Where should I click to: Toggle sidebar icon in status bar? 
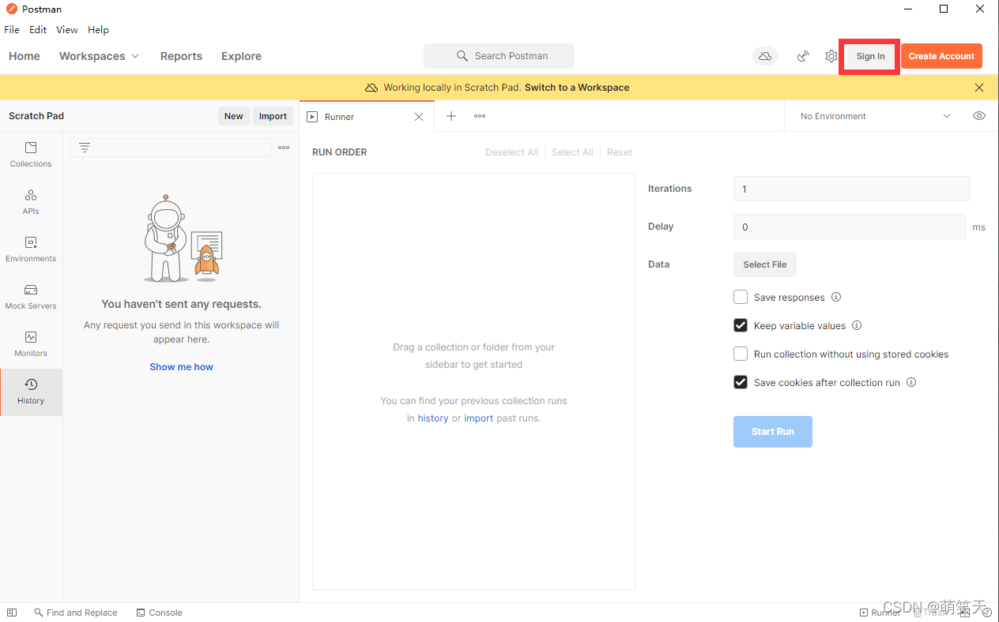(x=12, y=613)
